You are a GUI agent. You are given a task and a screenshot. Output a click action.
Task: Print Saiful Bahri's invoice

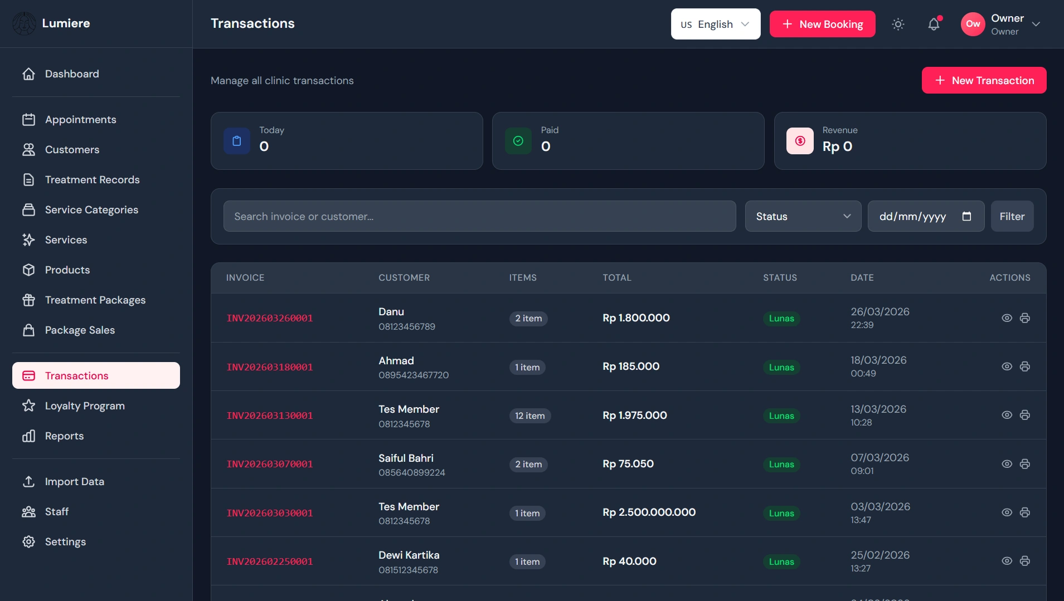click(x=1024, y=464)
